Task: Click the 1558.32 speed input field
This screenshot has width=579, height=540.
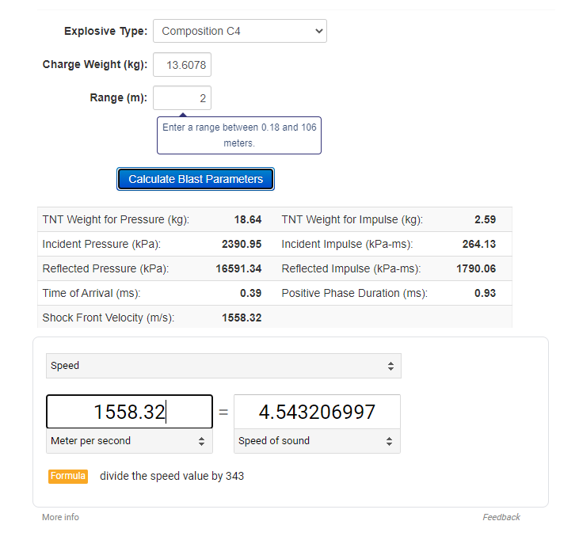Action: (x=129, y=412)
